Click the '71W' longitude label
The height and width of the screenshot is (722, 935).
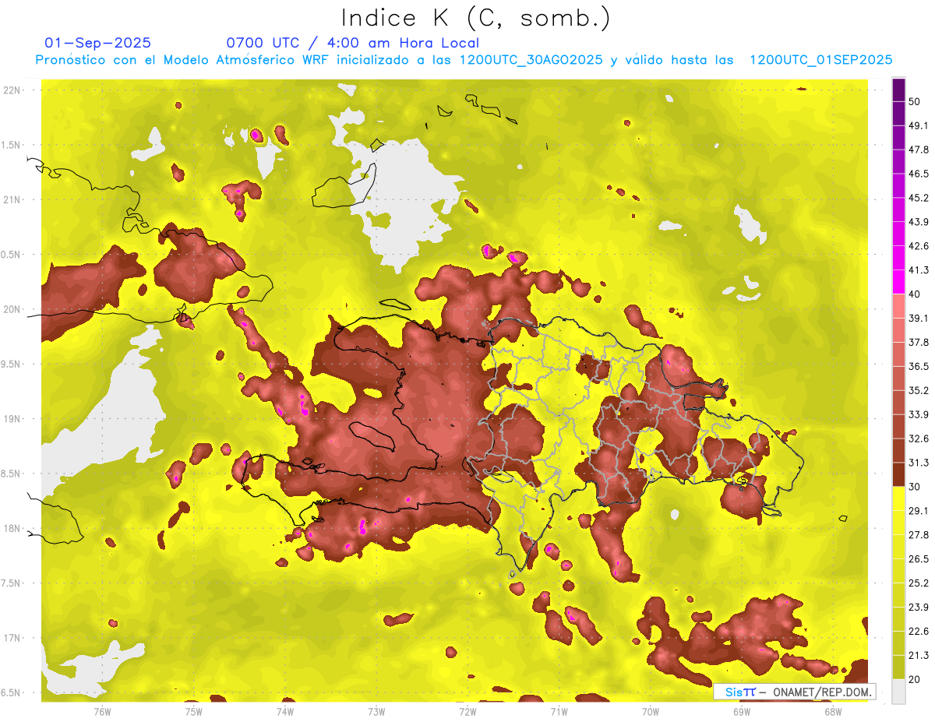point(559,712)
